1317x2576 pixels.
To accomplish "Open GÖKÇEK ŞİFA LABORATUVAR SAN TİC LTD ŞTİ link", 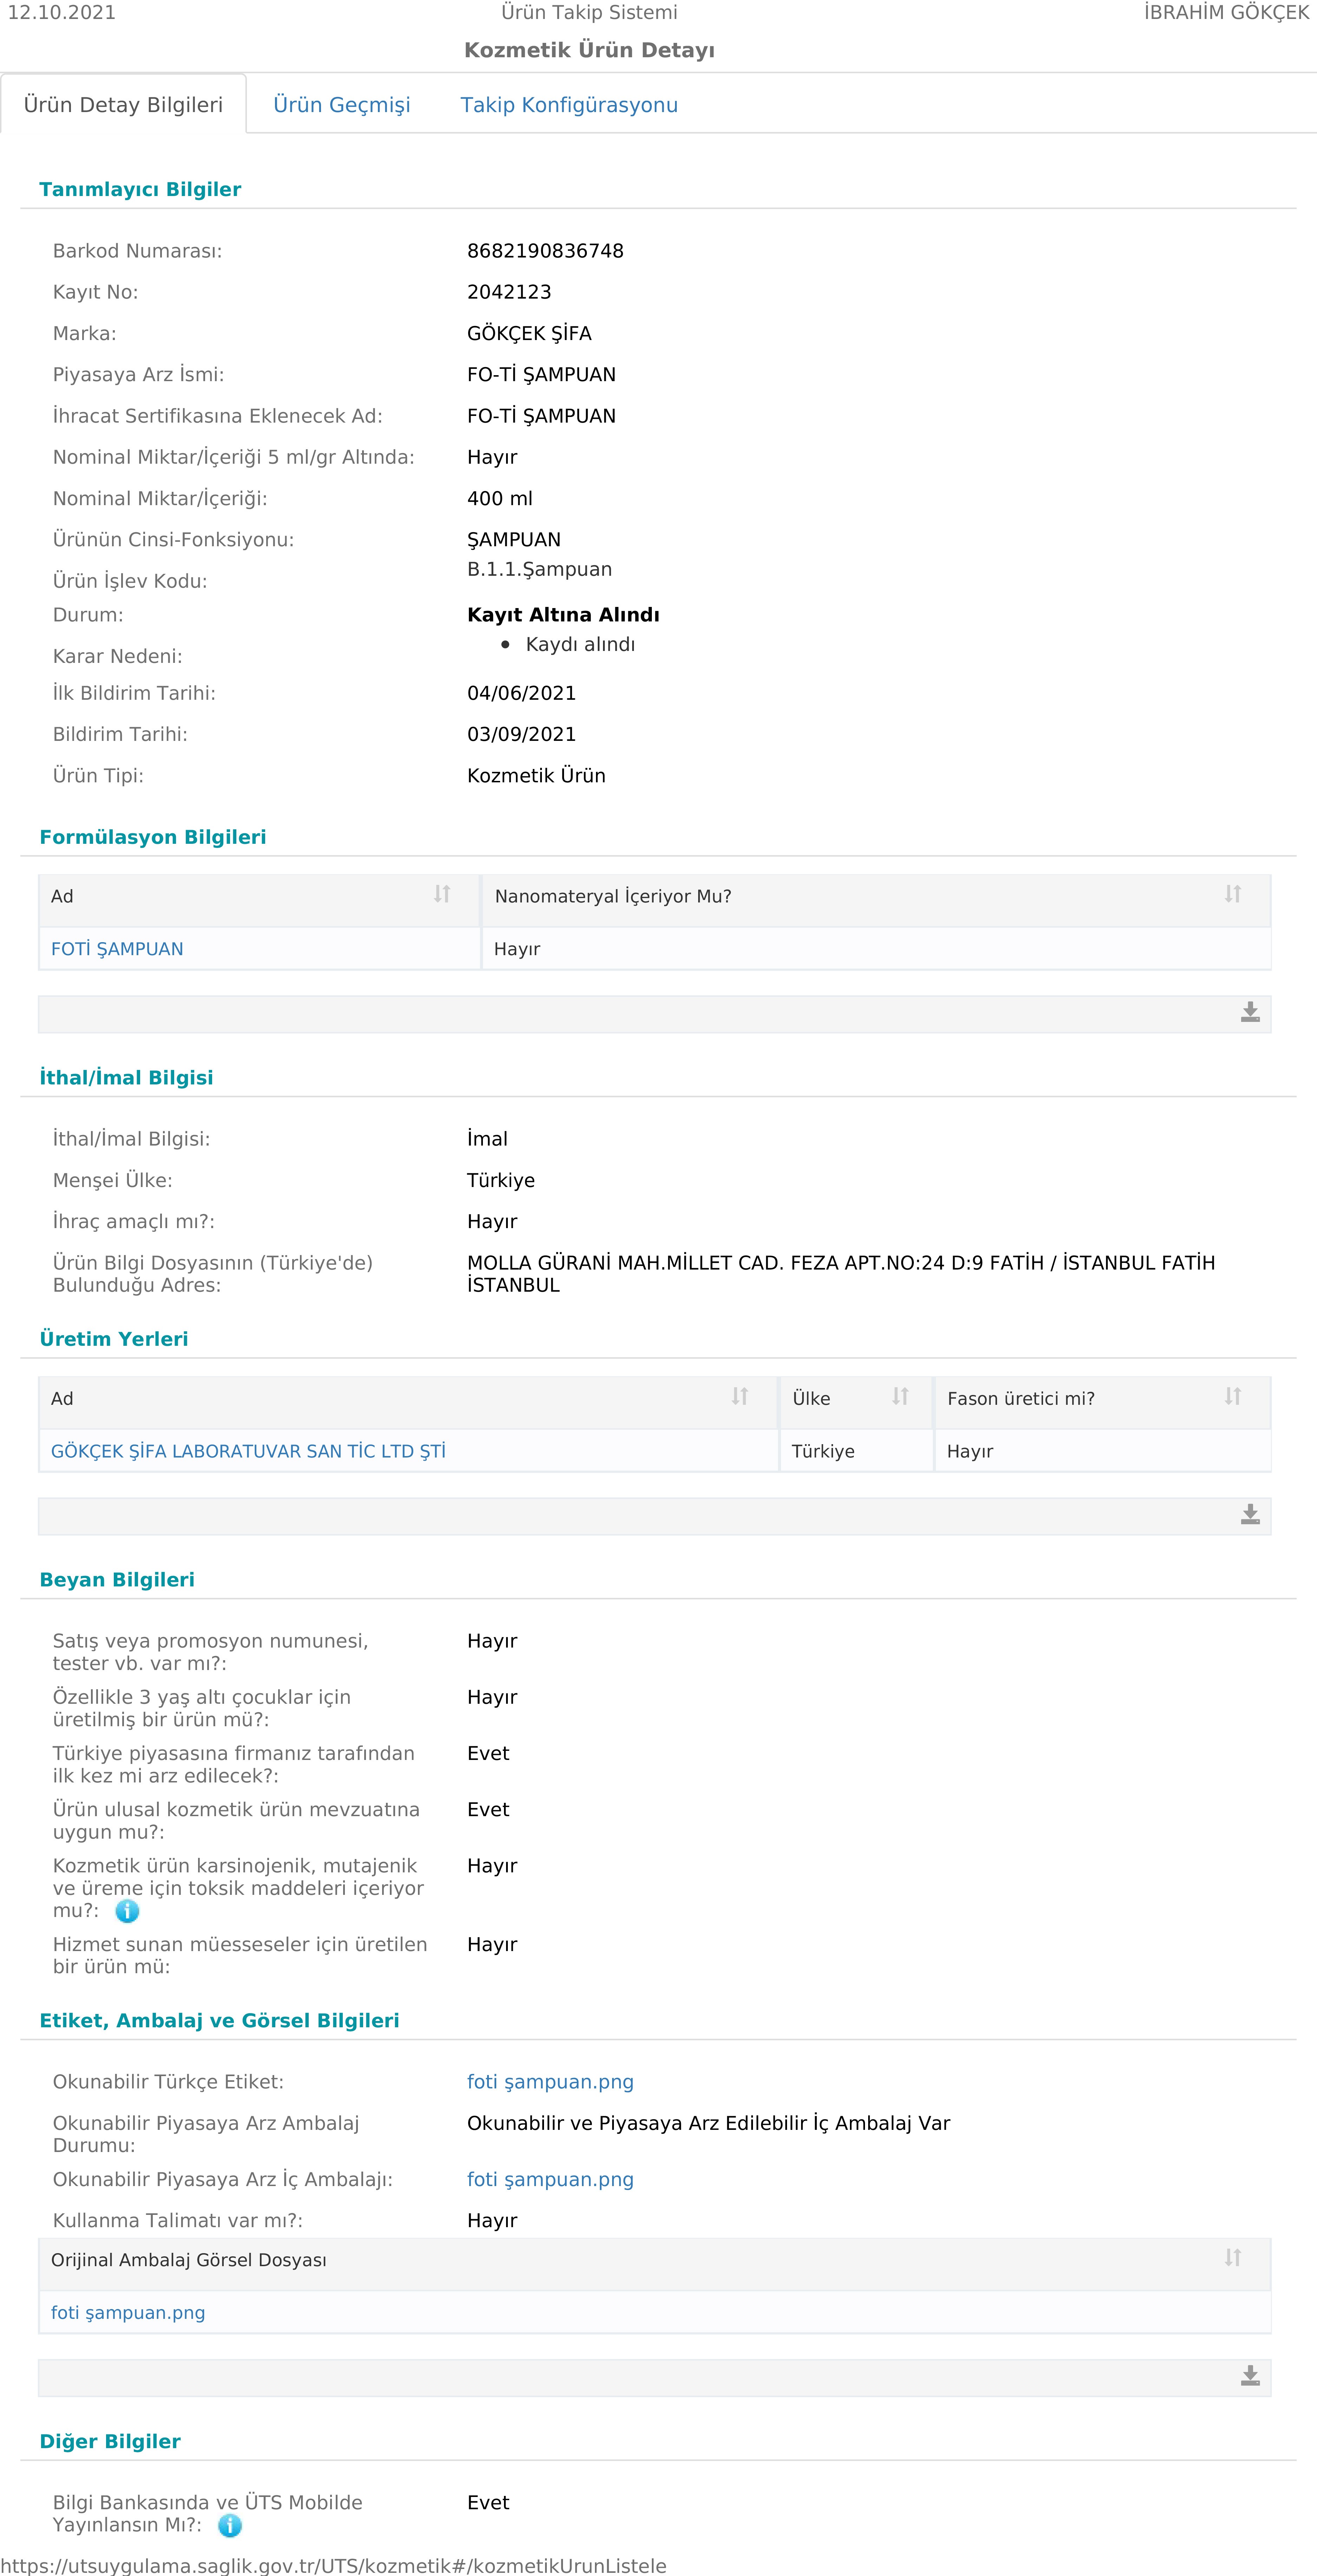I will tap(248, 1451).
